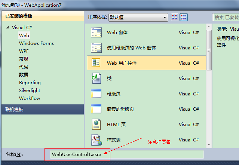Select the 样式表 item text
Screen dimensions: 239x165
pos(114,140)
